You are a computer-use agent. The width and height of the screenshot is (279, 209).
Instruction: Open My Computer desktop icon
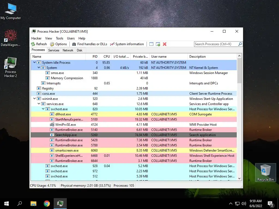pyautogui.click(x=11, y=11)
